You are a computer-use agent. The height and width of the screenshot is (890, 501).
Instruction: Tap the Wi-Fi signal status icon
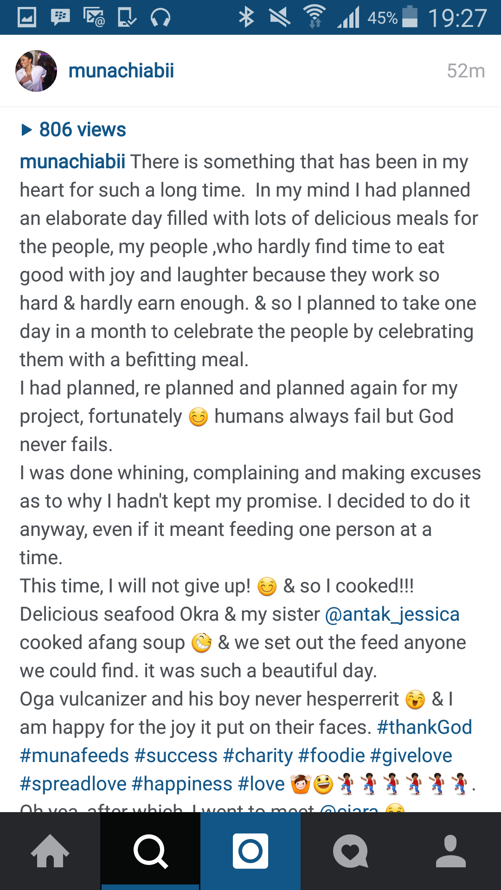314,17
